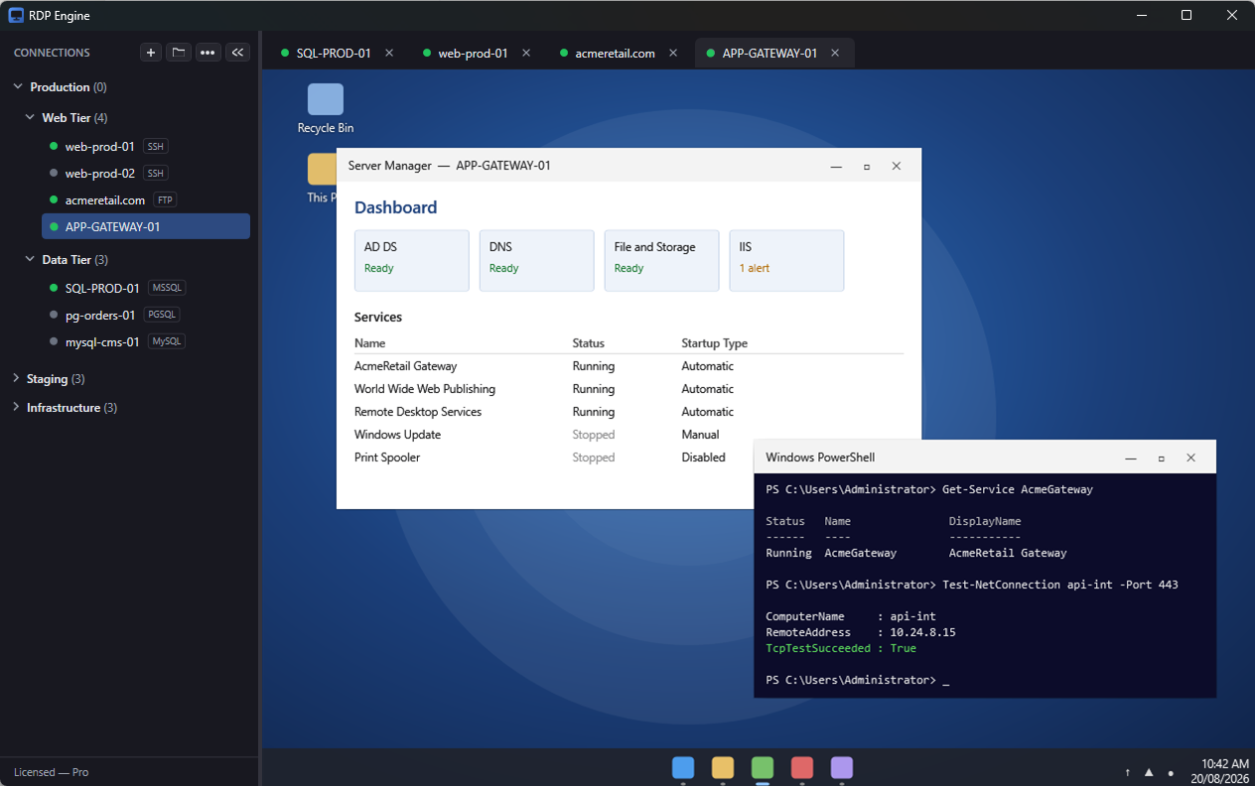1255x786 pixels.
Task: Click TcpTestSucceeded : True in PowerShell
Action: coord(841,648)
